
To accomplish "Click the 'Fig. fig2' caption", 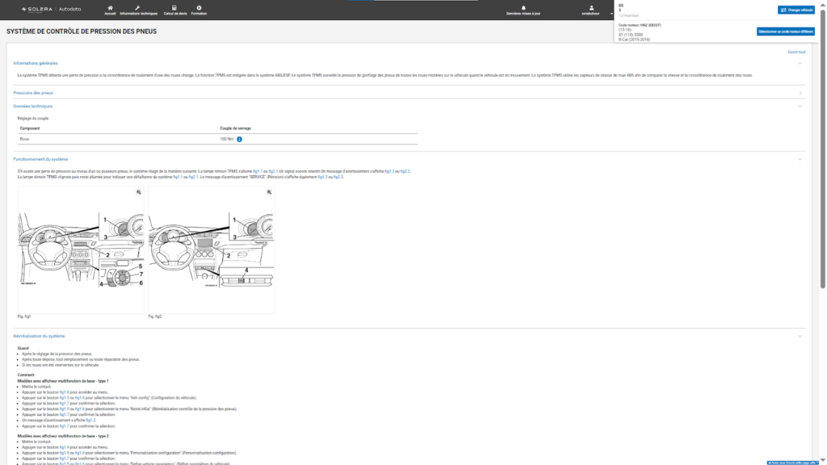I will (155, 316).
